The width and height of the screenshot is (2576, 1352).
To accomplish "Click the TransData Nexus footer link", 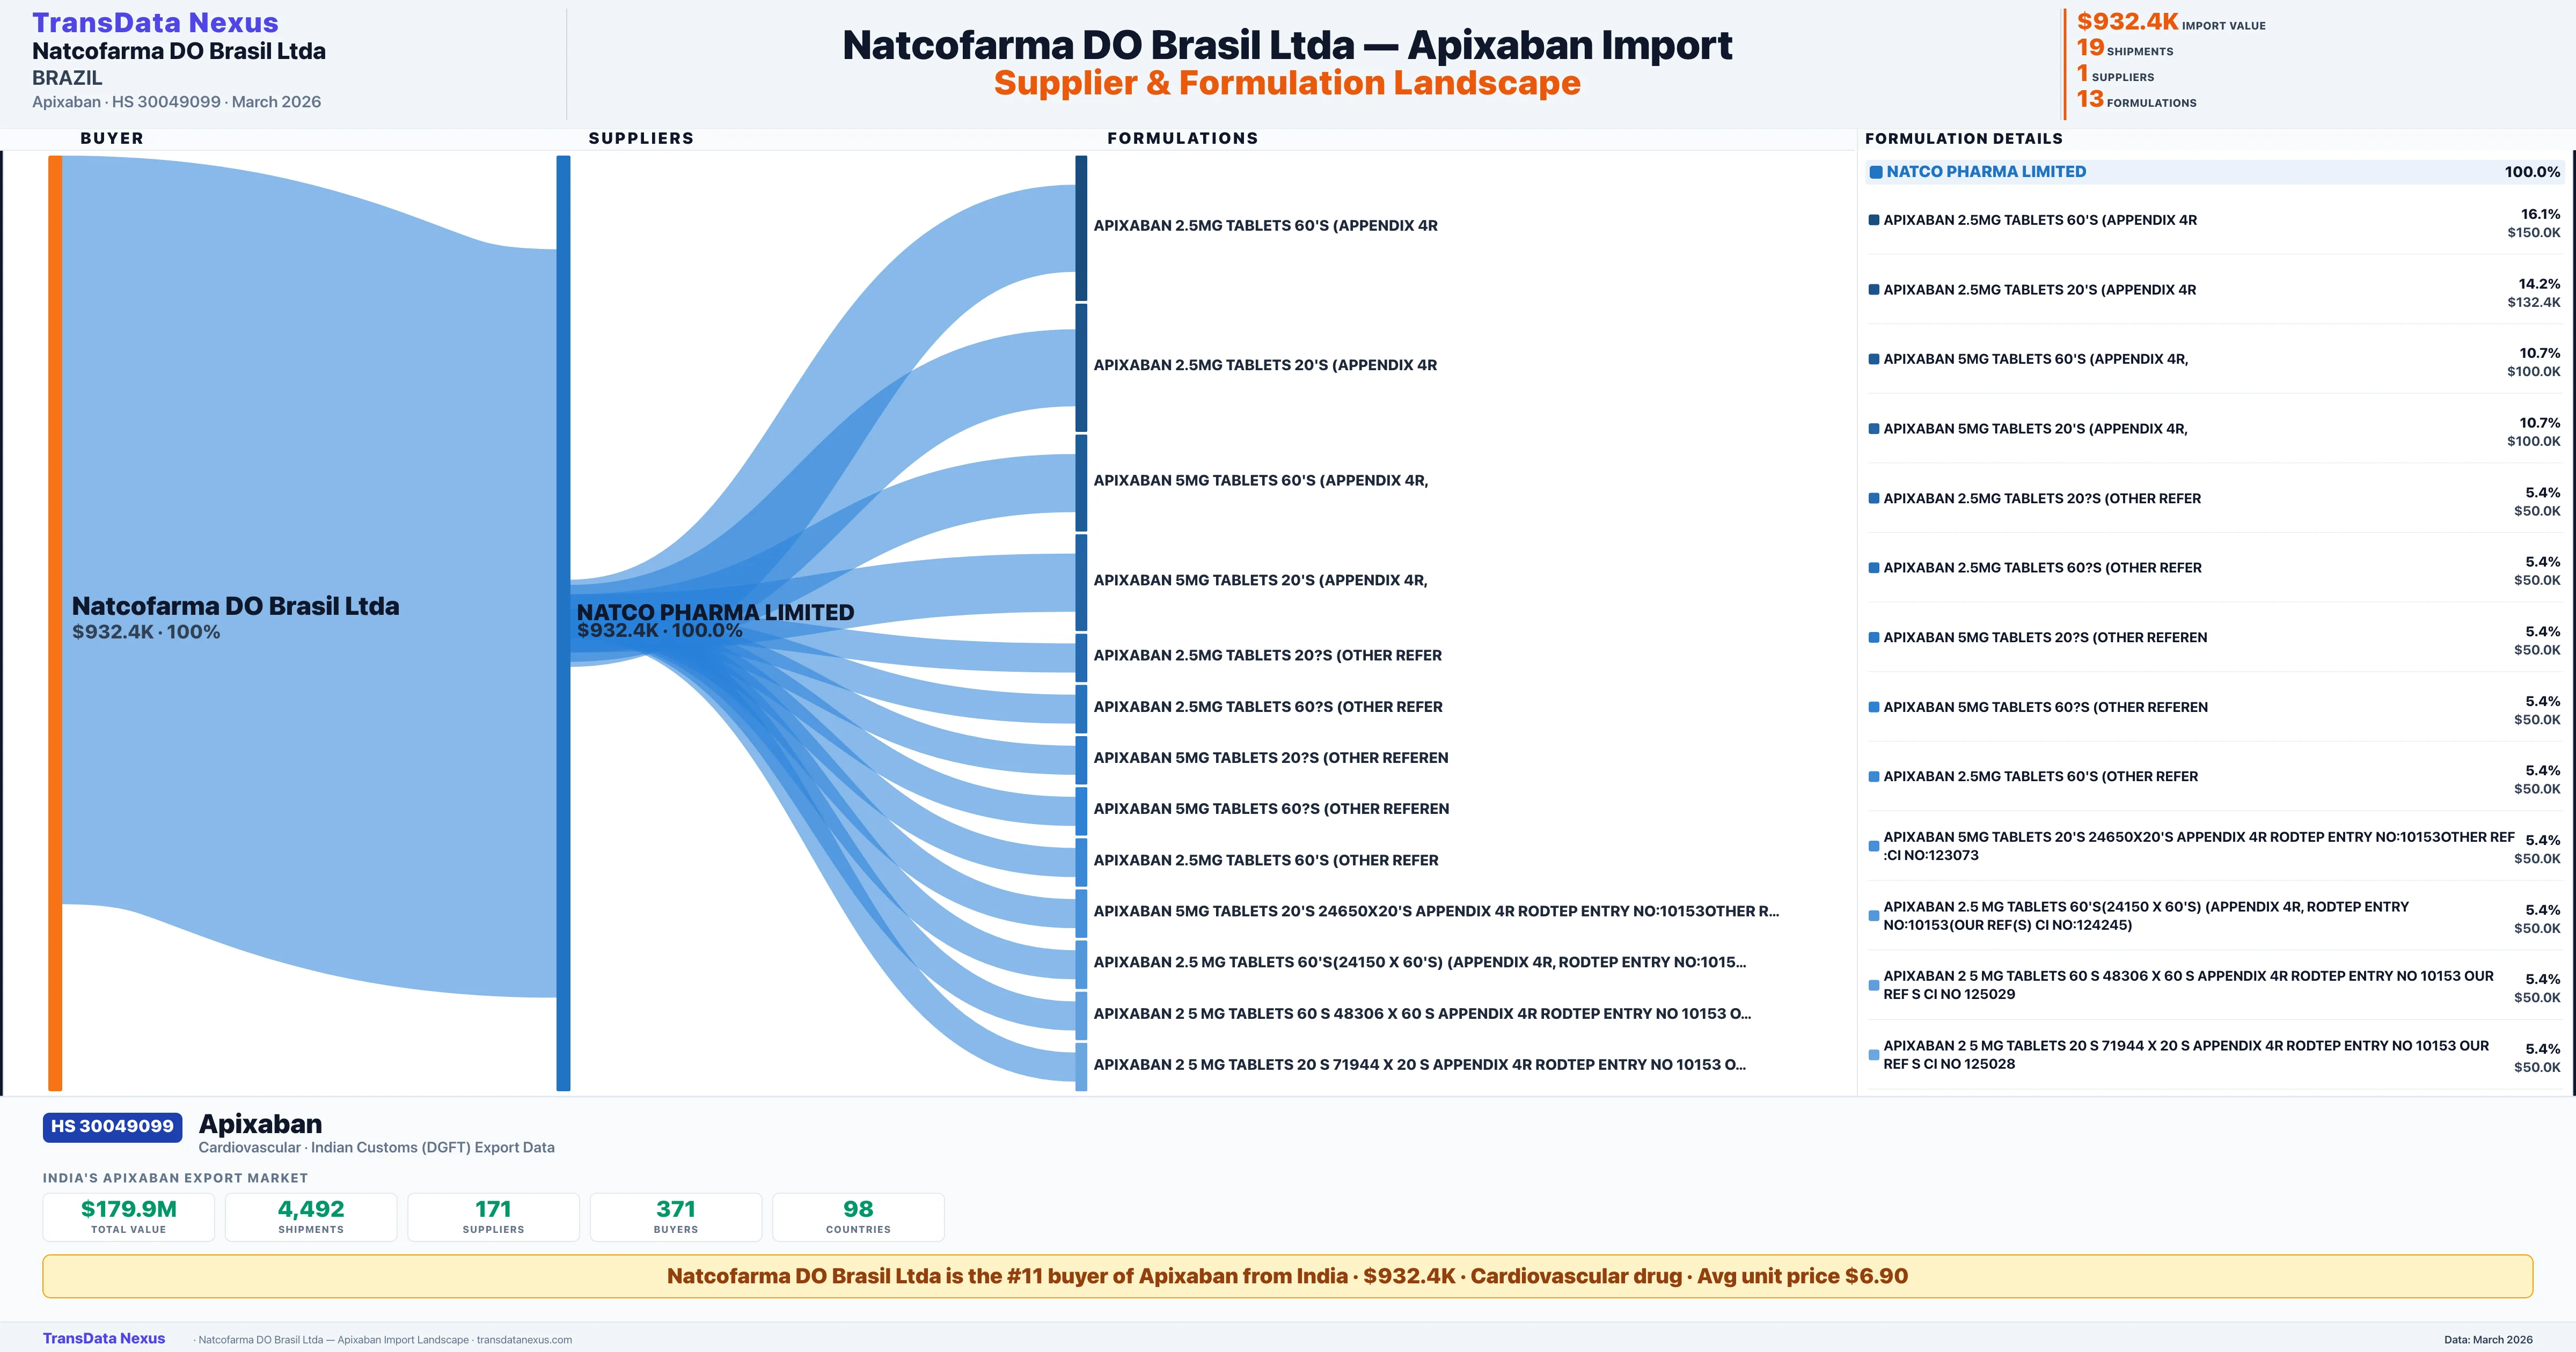I will pos(104,1338).
